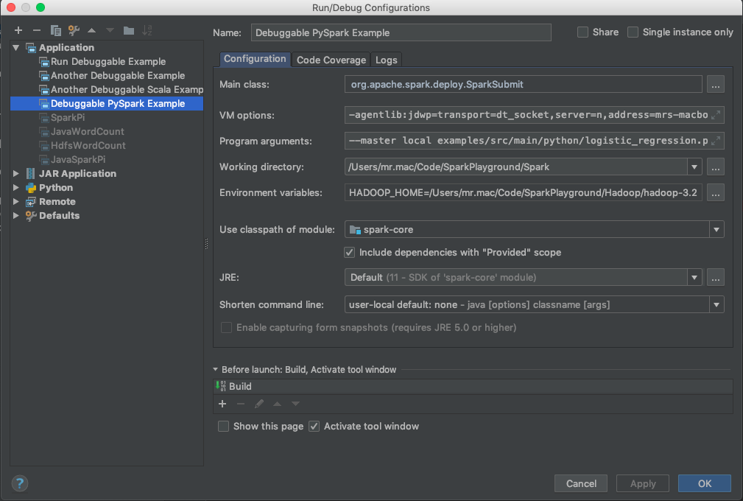
Task: Expand Program arguments field editor
Action: 716,140
